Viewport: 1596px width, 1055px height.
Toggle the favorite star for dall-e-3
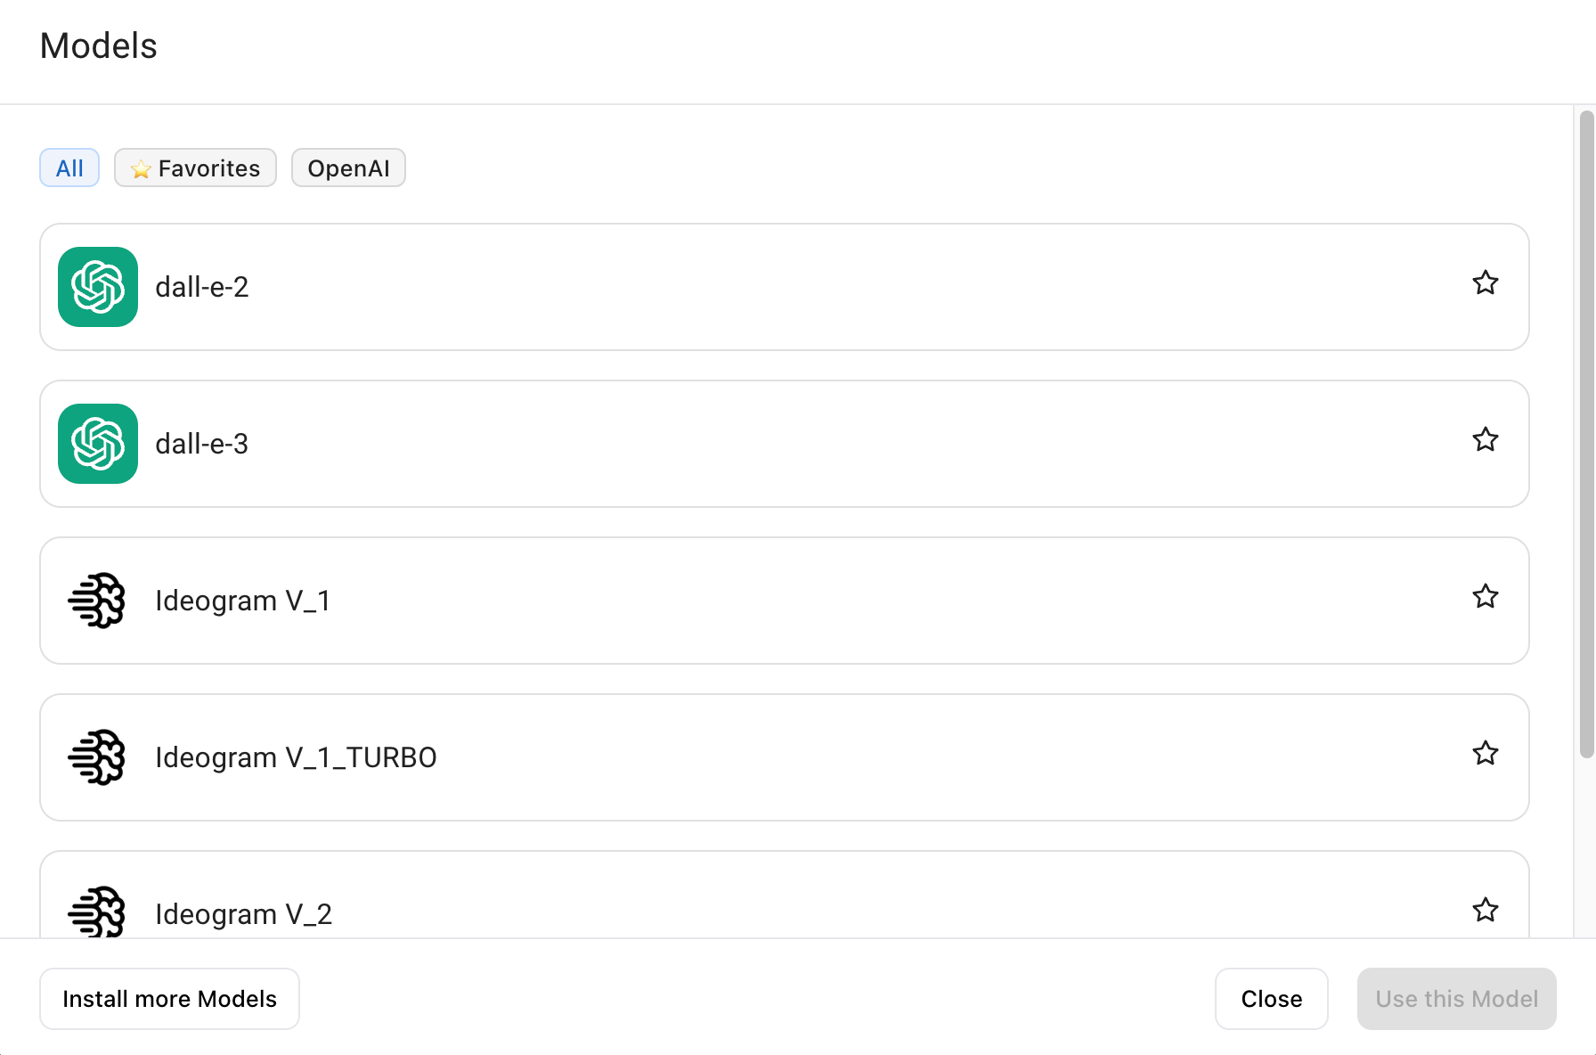(1485, 440)
